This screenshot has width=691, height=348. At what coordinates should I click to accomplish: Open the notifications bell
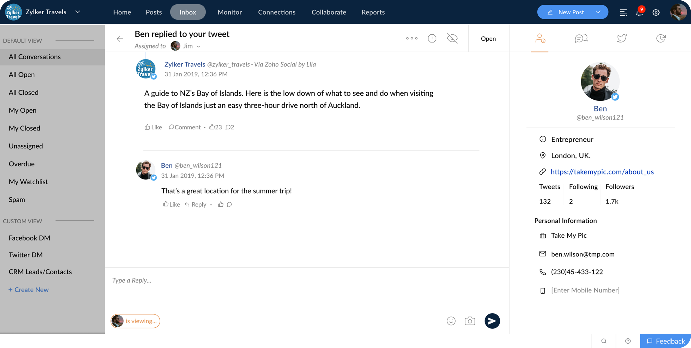tap(639, 12)
